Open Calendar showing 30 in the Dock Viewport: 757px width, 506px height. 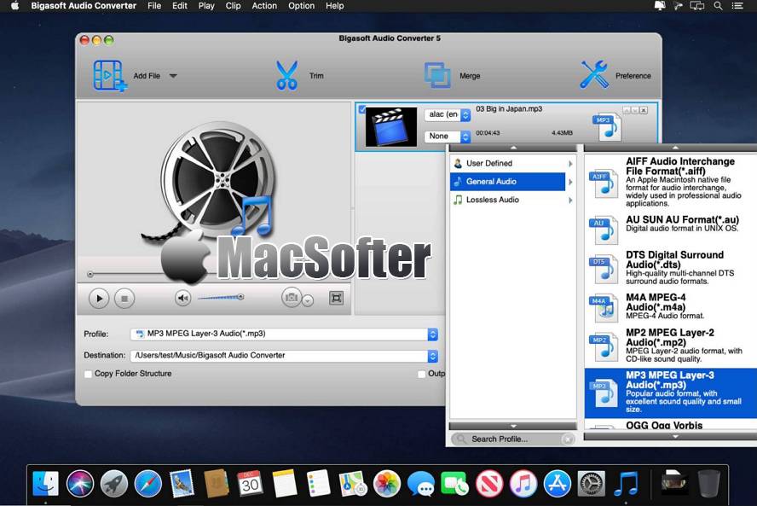pos(250,483)
